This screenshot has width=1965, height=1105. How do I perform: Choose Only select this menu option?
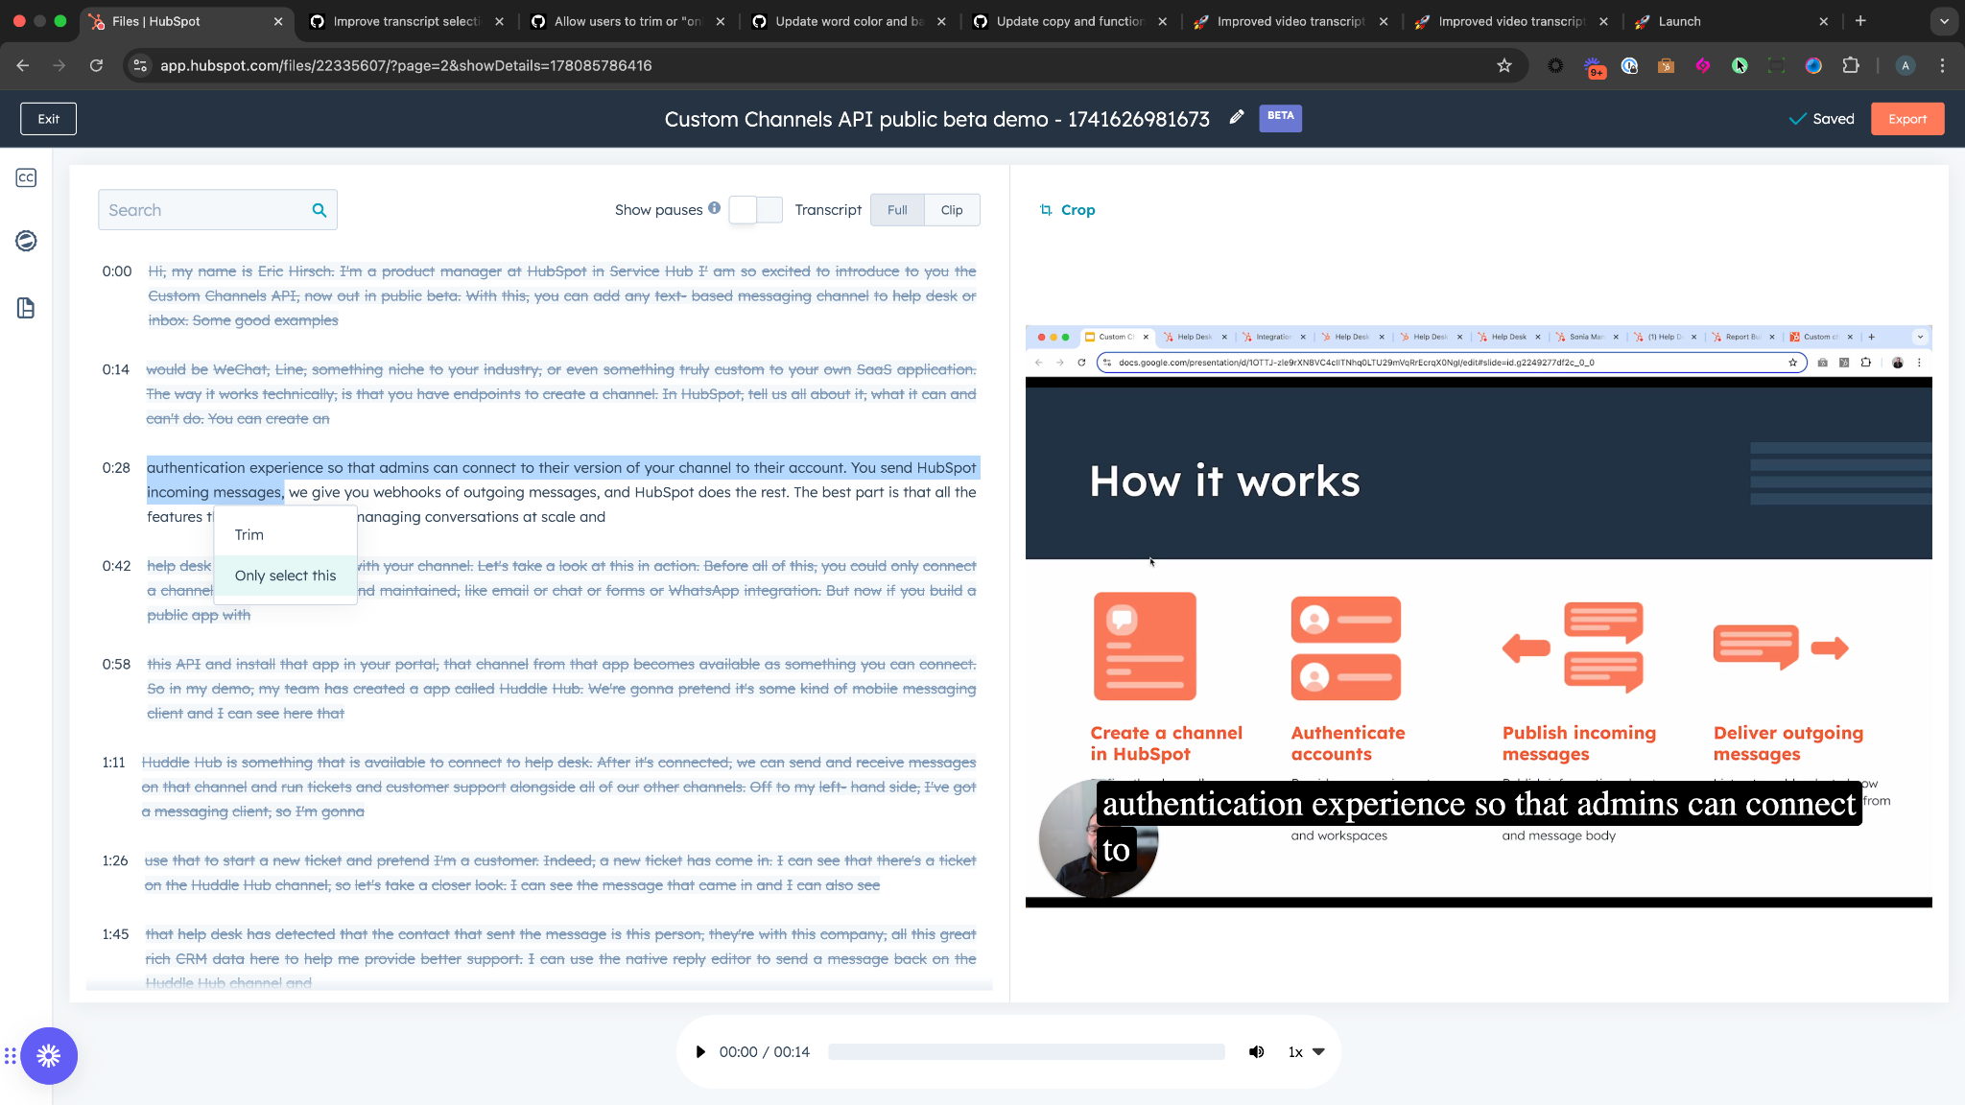[x=286, y=576]
